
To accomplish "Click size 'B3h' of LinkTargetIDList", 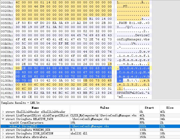I will click(163, 115).
